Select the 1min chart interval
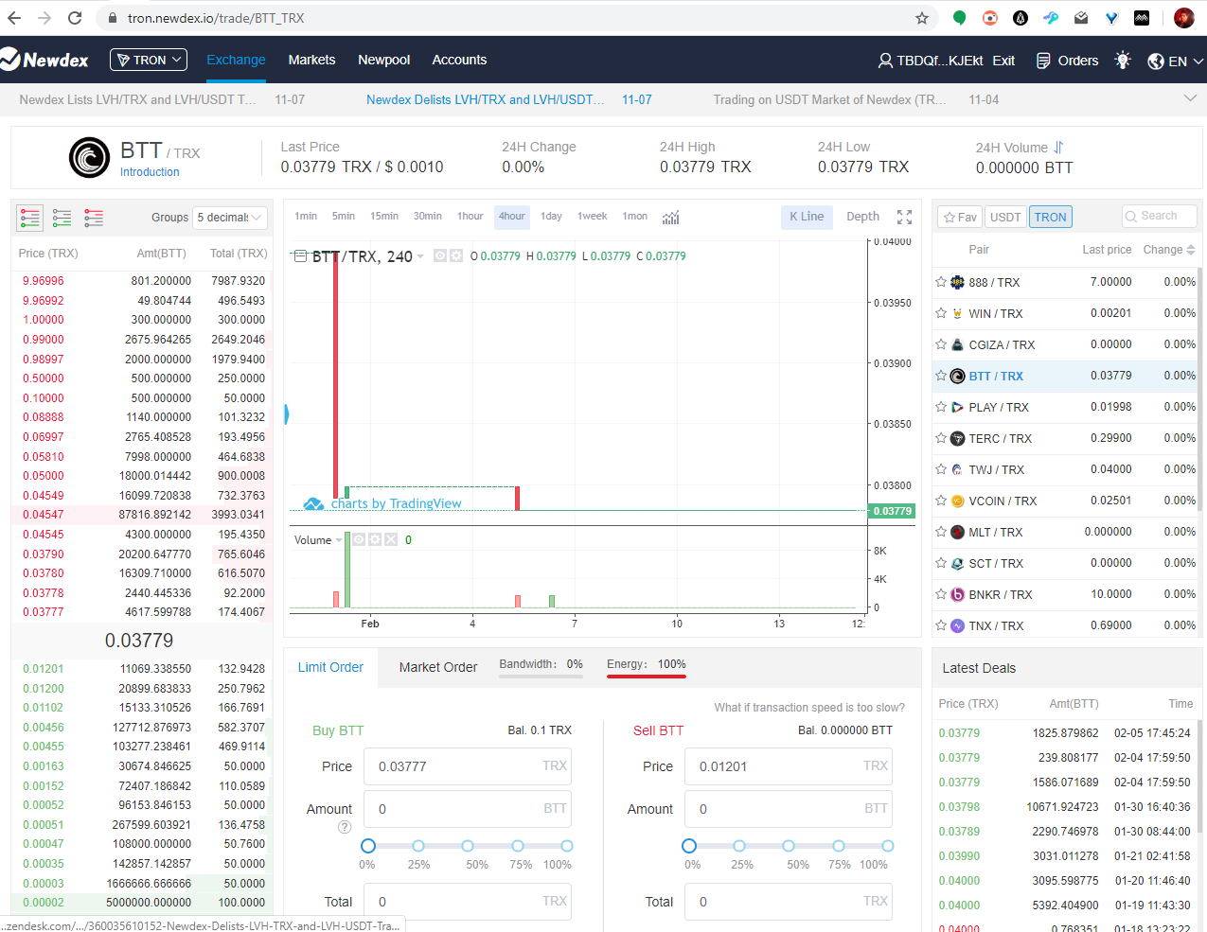The height and width of the screenshot is (932, 1207). tap(306, 217)
